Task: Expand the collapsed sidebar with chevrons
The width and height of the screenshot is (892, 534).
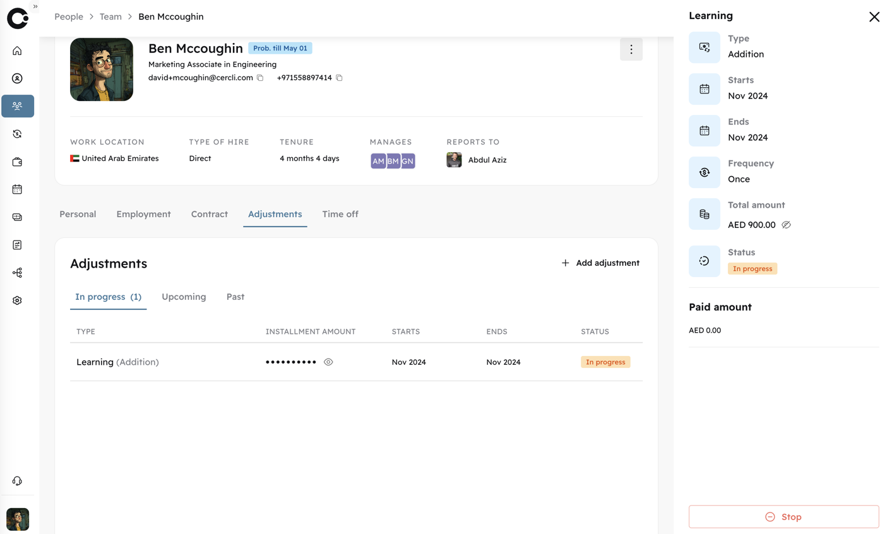Action: 35,6
